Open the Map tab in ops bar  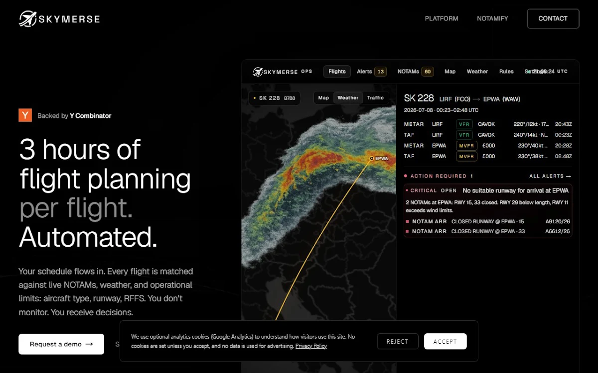click(x=450, y=72)
